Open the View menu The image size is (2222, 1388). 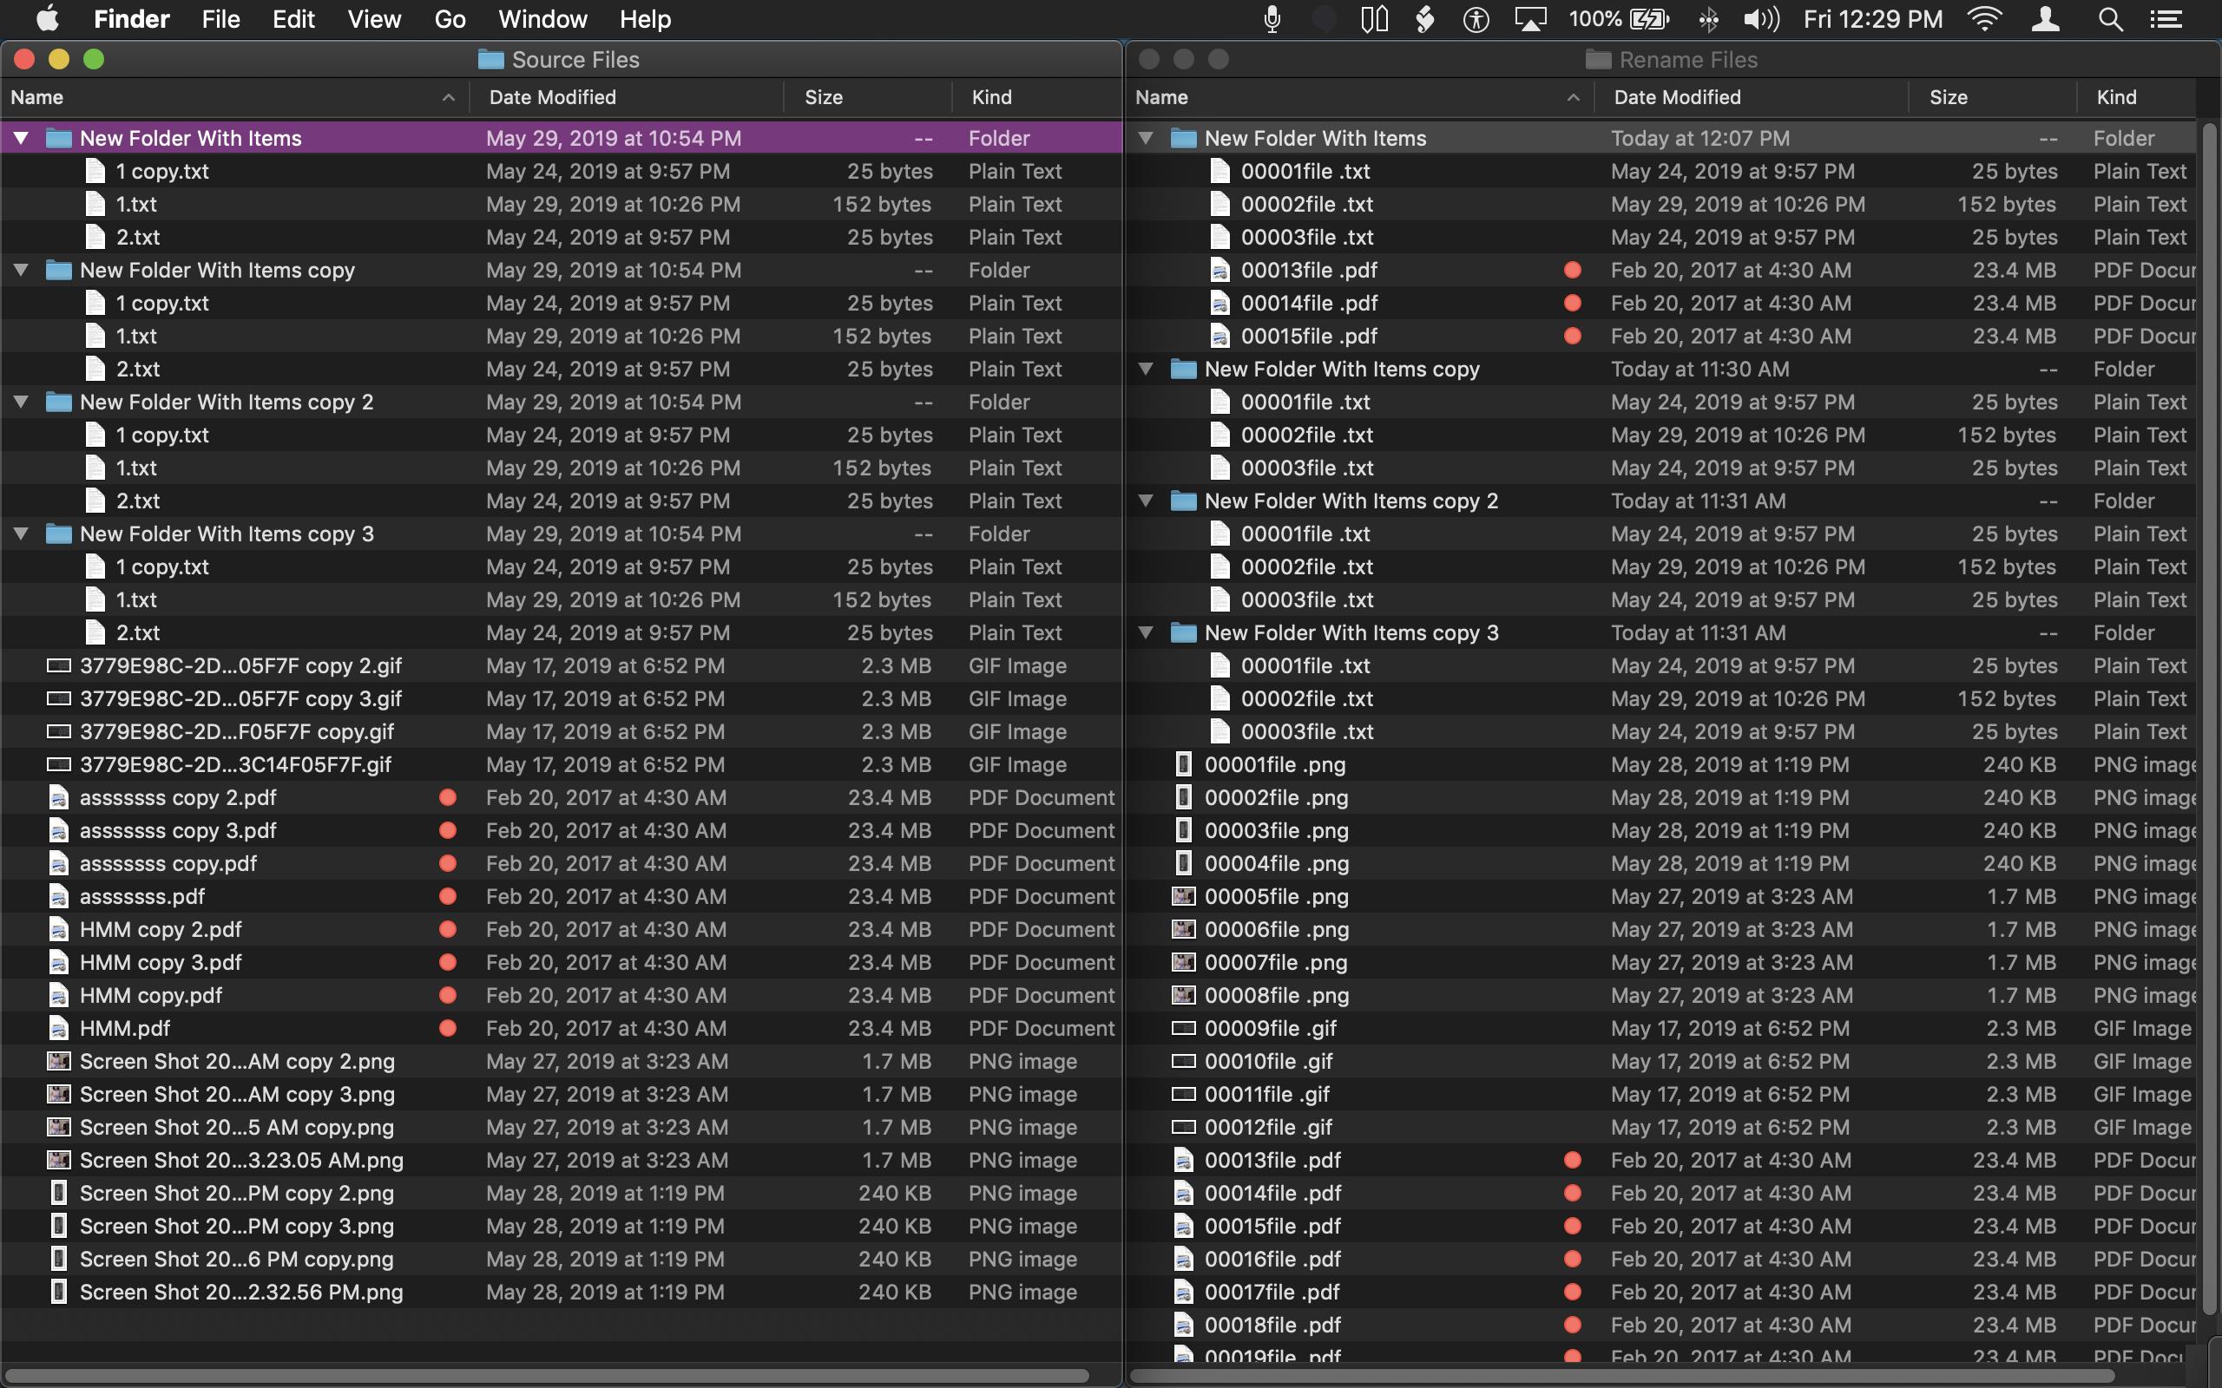coord(374,19)
